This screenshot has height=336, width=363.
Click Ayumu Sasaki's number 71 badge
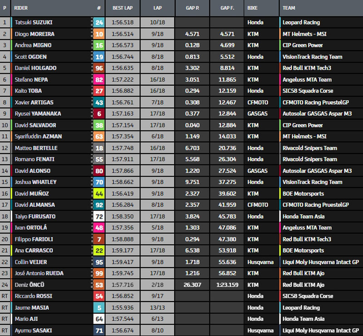pyautogui.click(x=99, y=331)
